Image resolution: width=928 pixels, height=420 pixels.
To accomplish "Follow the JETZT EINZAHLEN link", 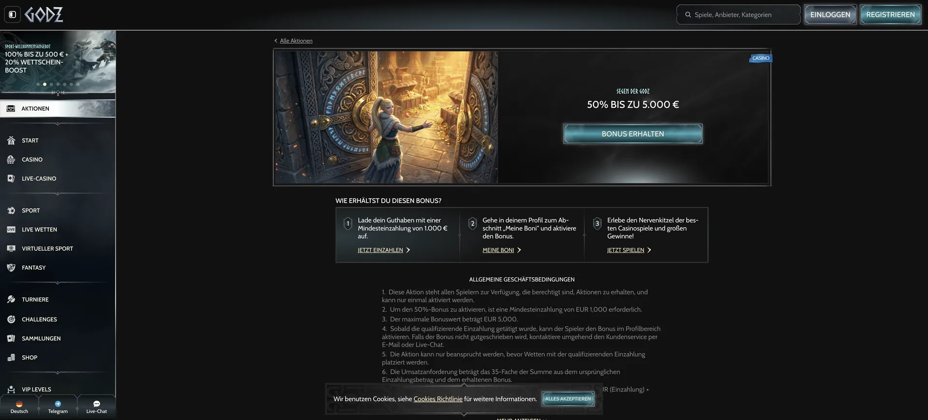I will pyautogui.click(x=384, y=250).
